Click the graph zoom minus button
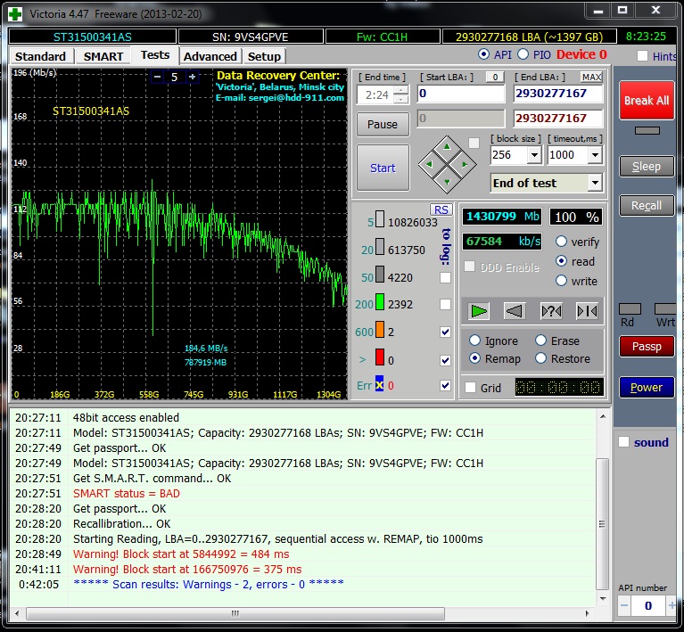This screenshot has width=684, height=632. [x=157, y=78]
